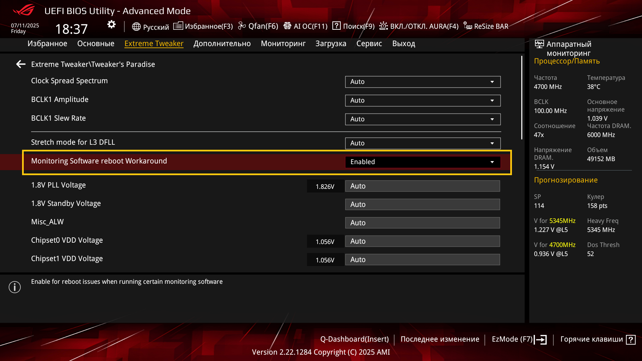
Task: Switch to EzMode via F7 button
Action: point(519,339)
